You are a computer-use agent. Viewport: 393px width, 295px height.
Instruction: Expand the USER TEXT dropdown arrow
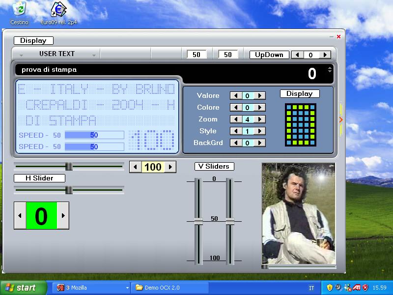[94, 55]
